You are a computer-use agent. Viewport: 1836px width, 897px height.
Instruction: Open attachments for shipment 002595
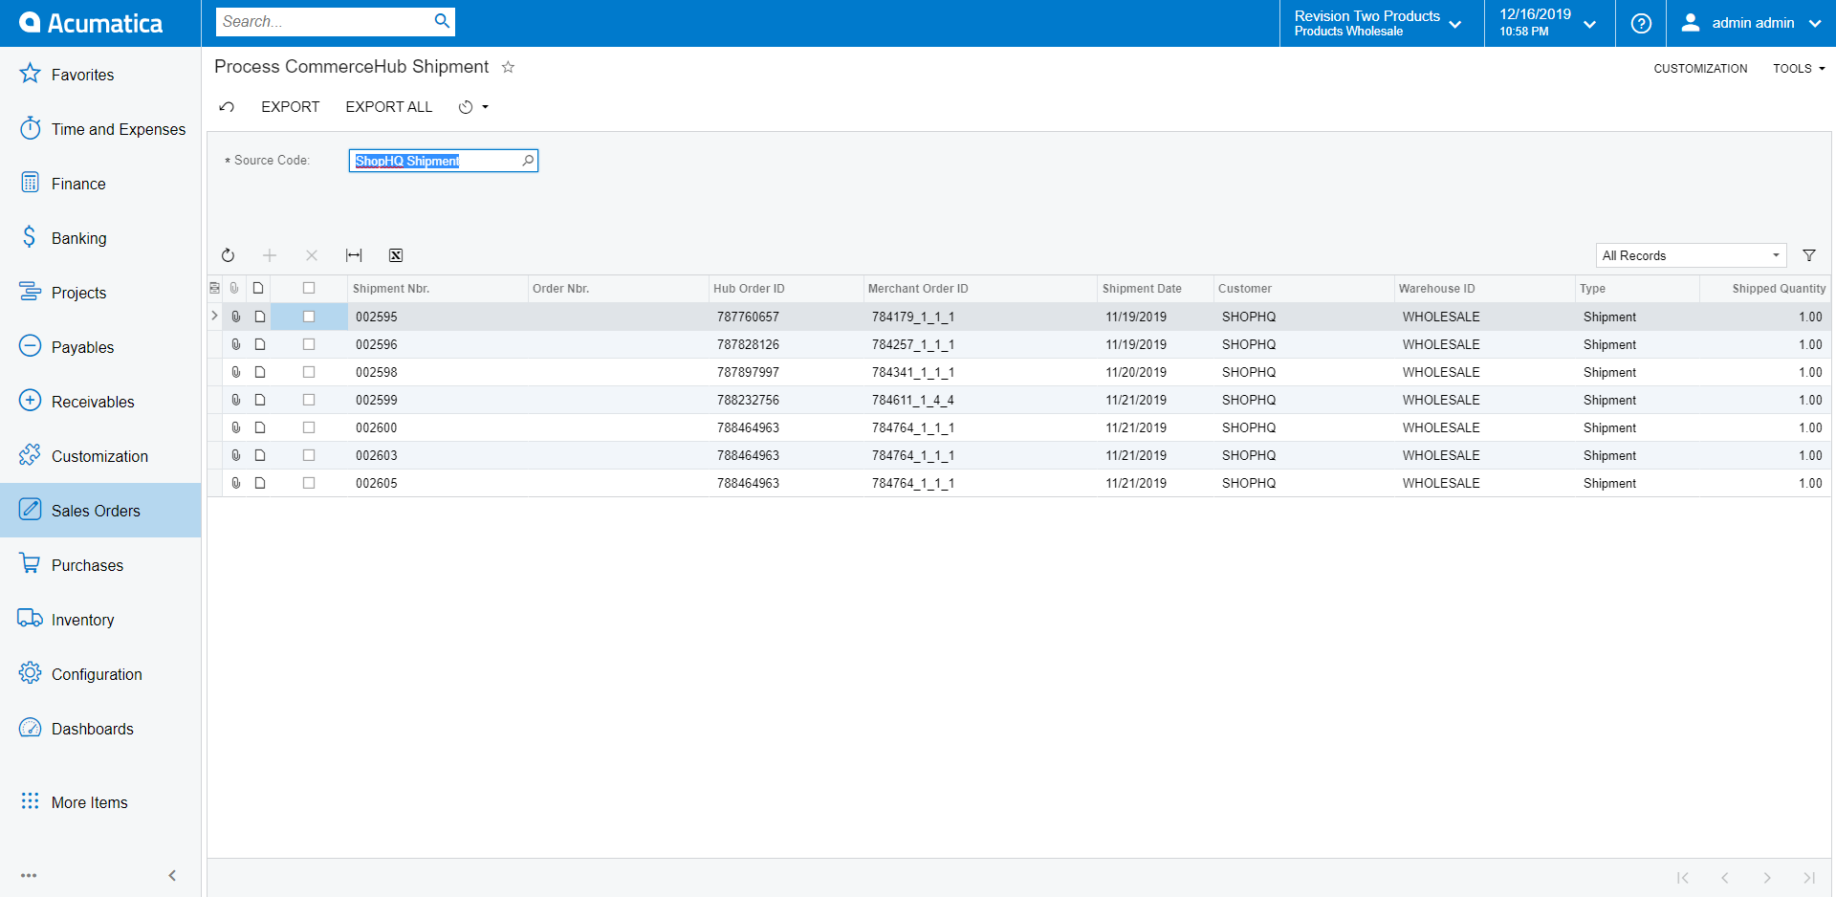235,317
